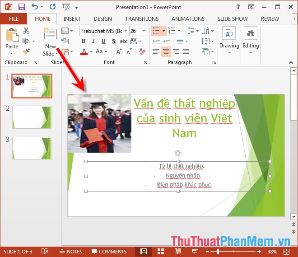This screenshot has width=298, height=257.
Task: Copy the selection
Action: 26,41
